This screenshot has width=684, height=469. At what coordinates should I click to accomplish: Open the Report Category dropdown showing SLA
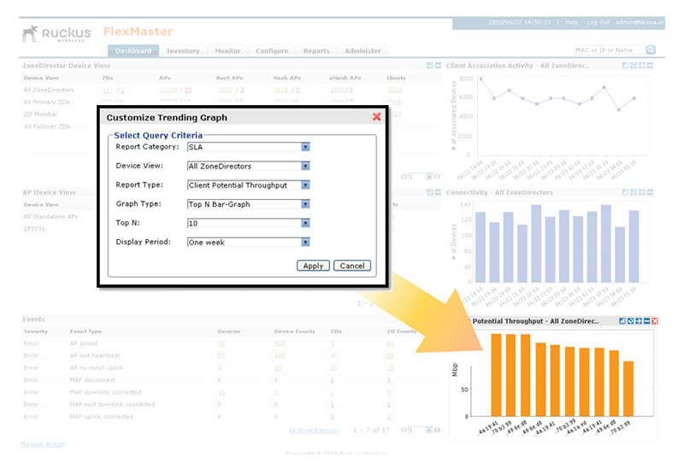[x=248, y=147]
